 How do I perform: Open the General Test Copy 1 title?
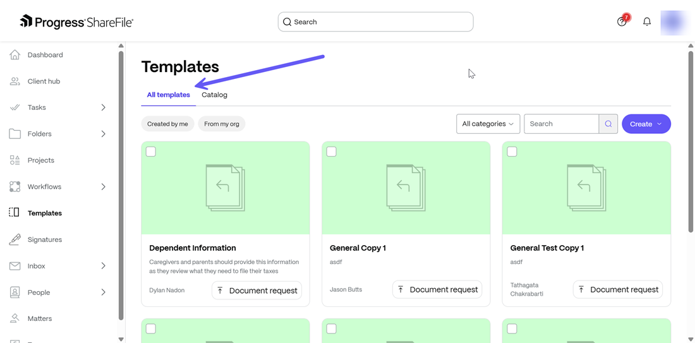tap(547, 248)
